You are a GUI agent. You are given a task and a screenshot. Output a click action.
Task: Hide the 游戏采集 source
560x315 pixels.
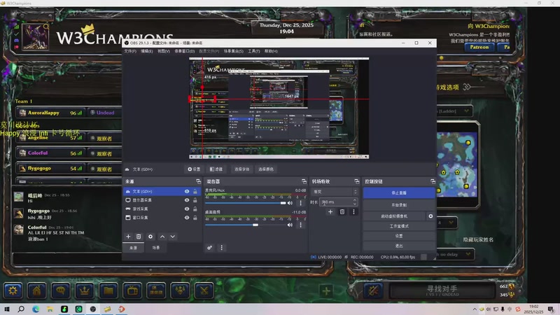187,209
